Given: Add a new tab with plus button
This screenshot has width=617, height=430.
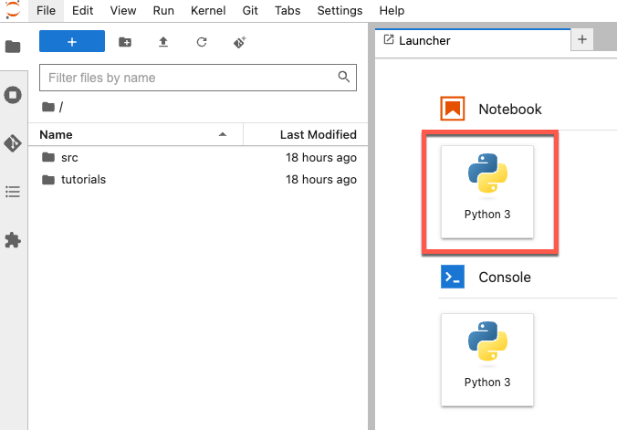Looking at the screenshot, I should [x=582, y=39].
